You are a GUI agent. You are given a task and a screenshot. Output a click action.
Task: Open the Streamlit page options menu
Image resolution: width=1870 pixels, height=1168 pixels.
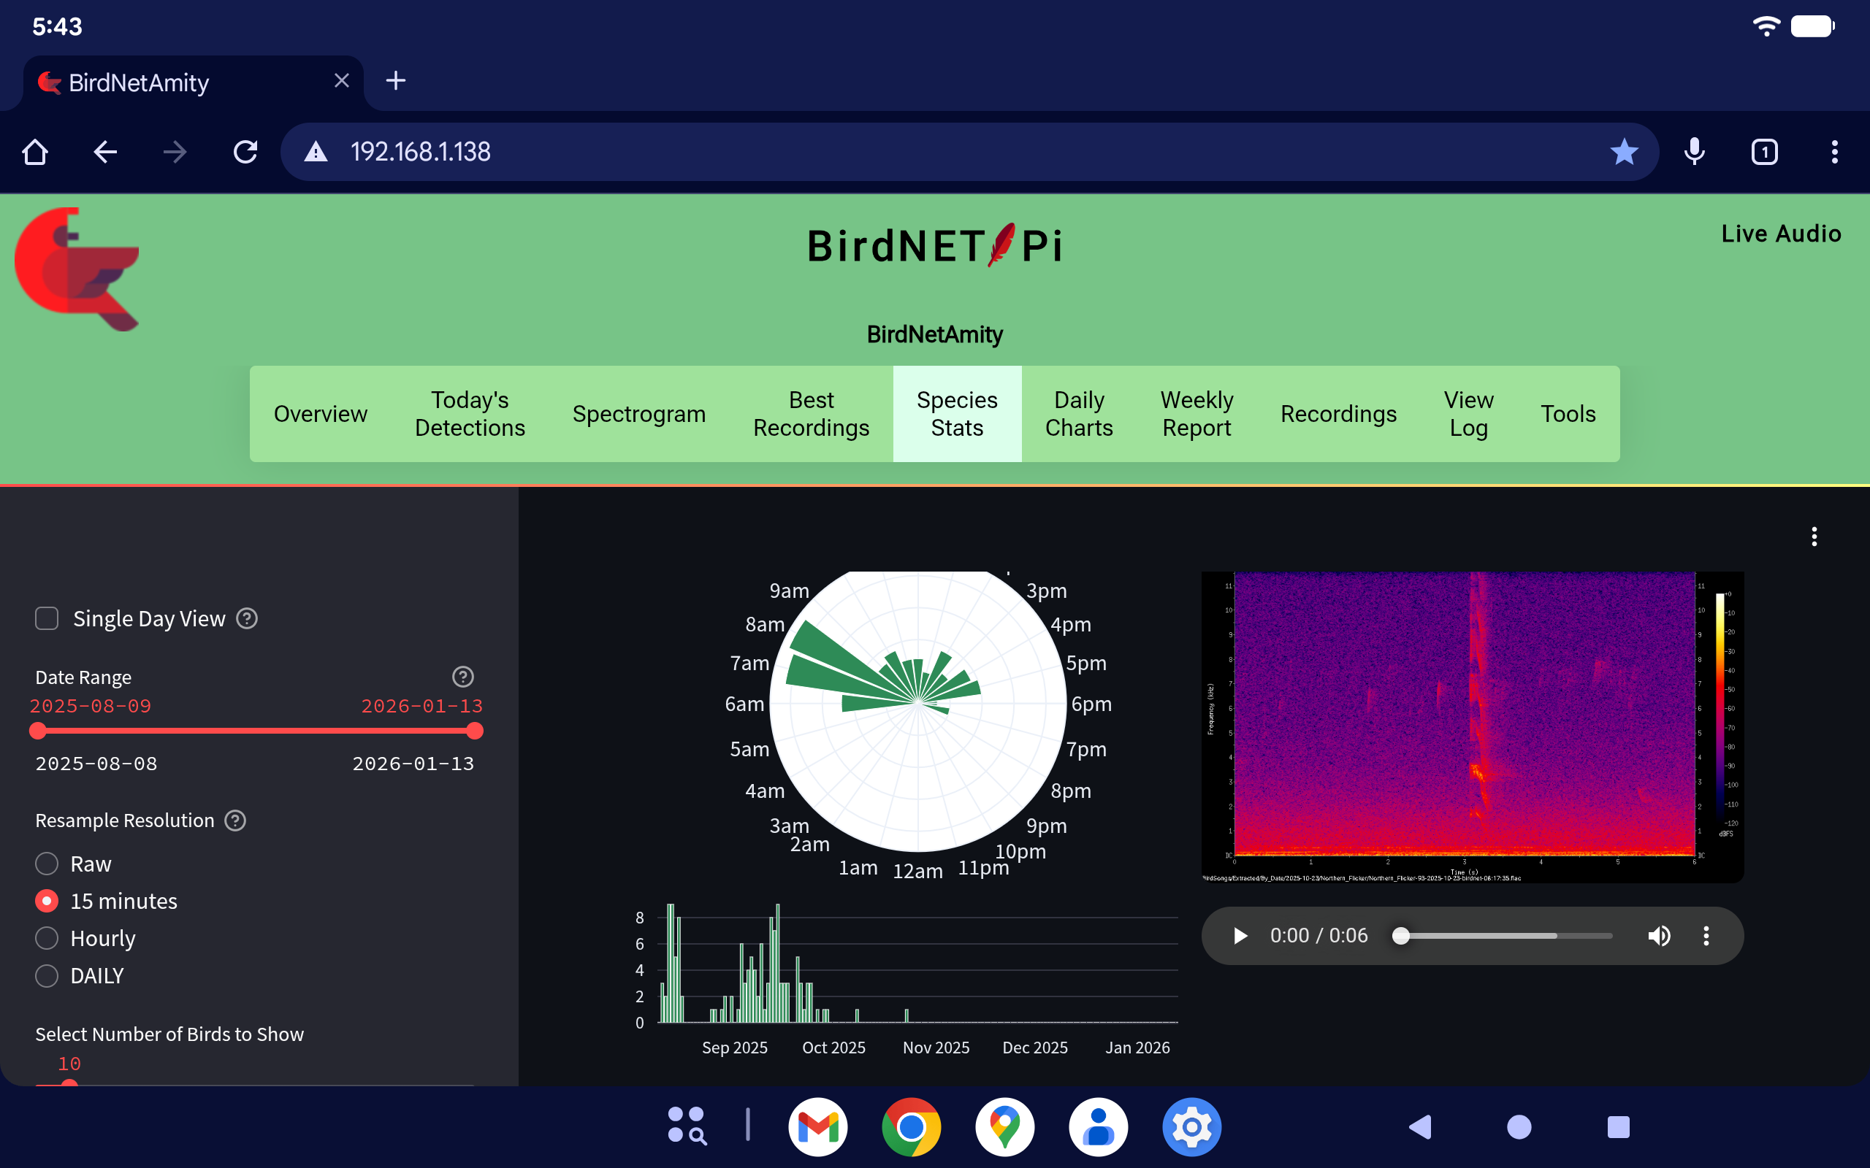[1814, 536]
